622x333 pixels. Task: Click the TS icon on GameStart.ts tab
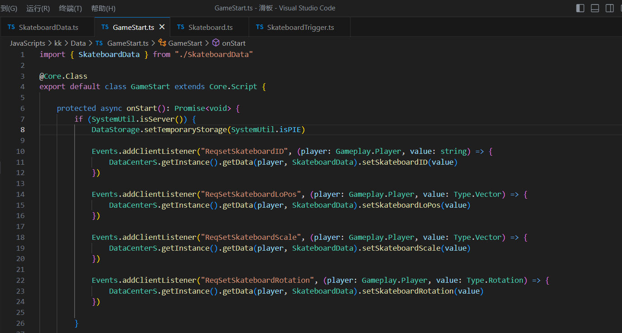coord(105,27)
